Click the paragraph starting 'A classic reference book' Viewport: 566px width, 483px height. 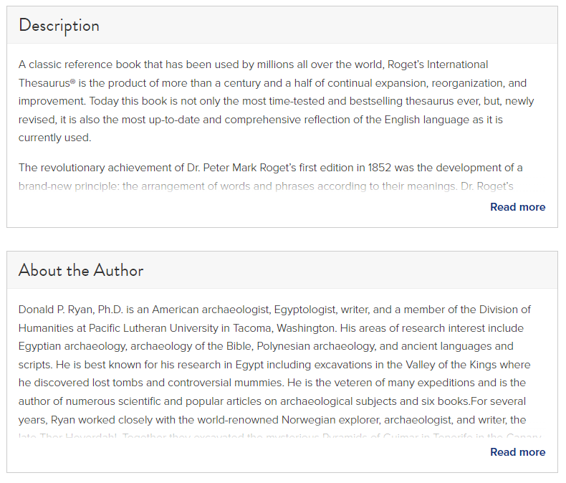pyautogui.click(x=276, y=101)
